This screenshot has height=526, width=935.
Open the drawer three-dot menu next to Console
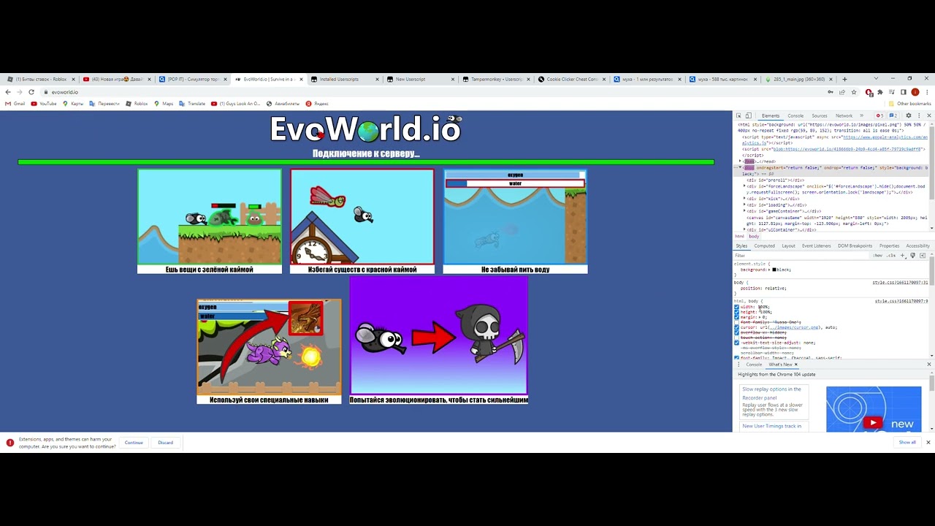[x=739, y=365]
